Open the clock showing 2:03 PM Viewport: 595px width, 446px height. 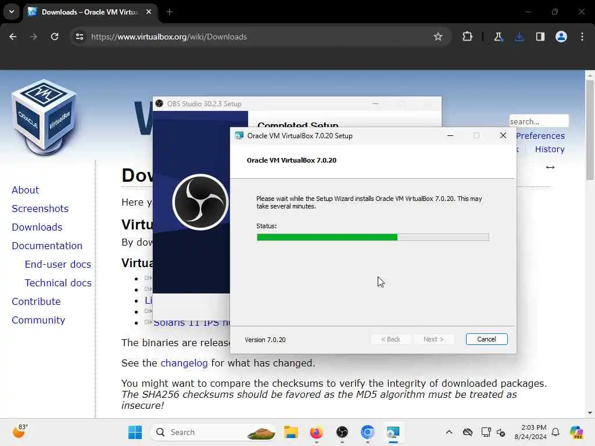point(531,432)
